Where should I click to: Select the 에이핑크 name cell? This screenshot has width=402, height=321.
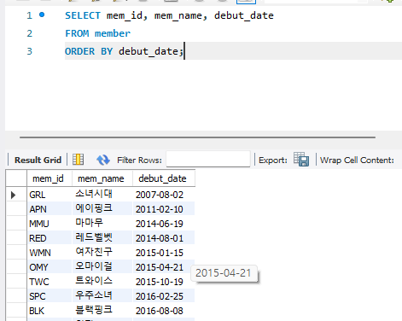point(102,209)
